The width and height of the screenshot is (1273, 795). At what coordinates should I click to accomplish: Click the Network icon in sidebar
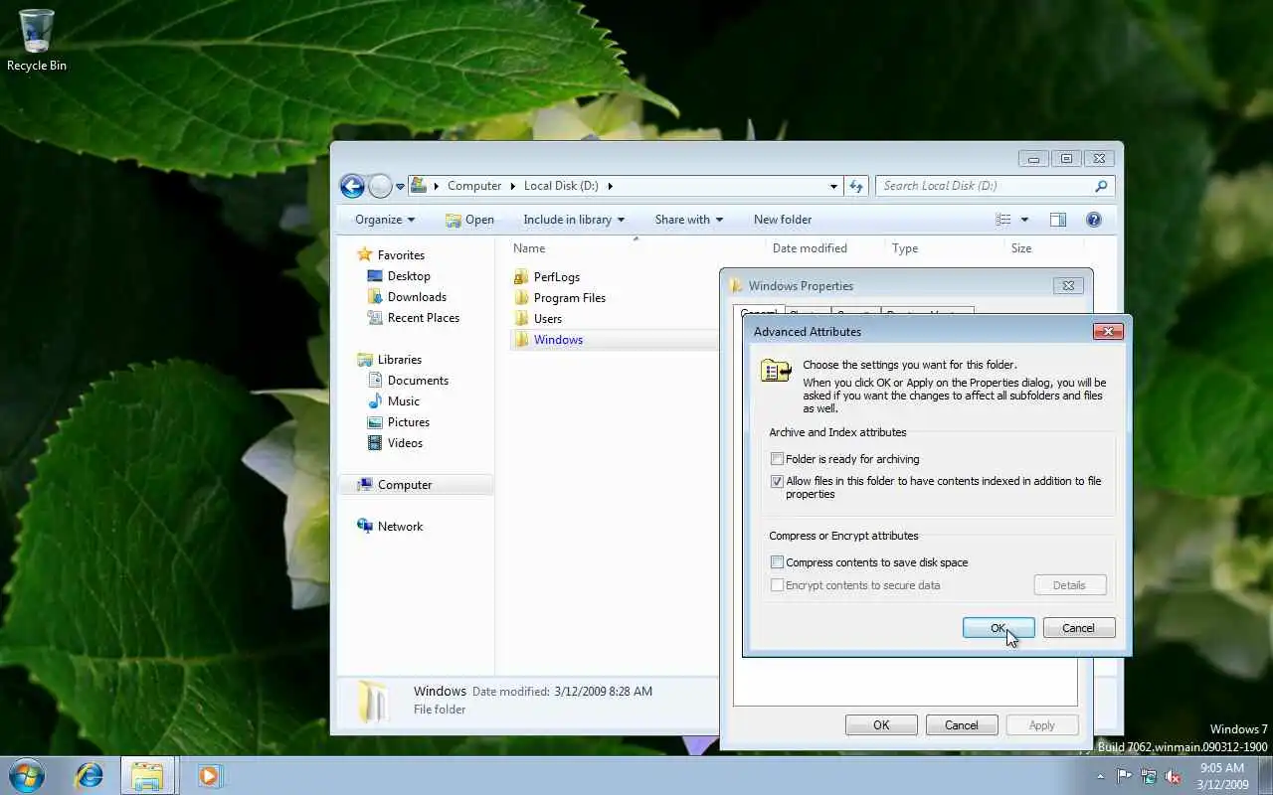click(x=365, y=527)
